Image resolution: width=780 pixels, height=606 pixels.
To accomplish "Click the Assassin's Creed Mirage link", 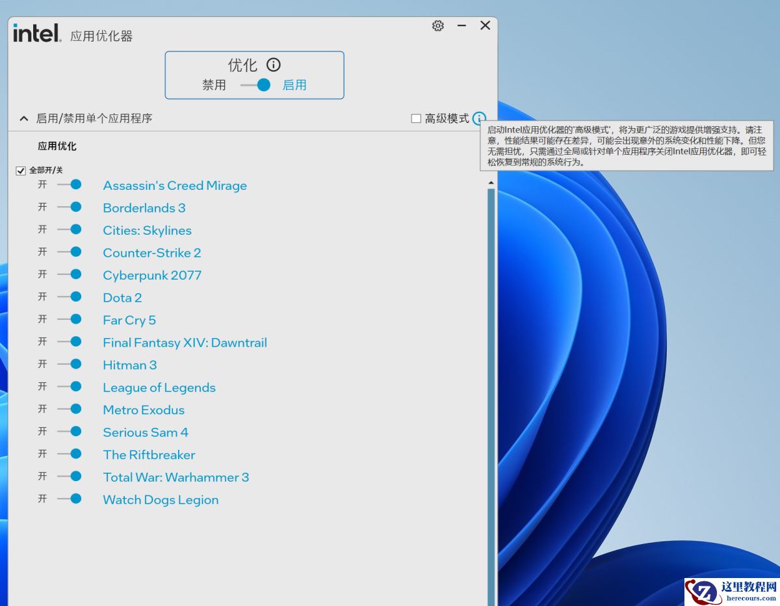I will 175,185.
